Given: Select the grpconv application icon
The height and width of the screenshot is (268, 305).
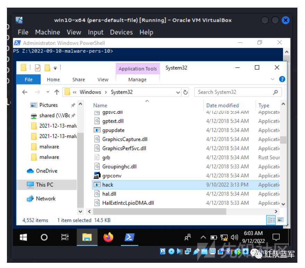Looking at the screenshot, I should pos(97,175).
